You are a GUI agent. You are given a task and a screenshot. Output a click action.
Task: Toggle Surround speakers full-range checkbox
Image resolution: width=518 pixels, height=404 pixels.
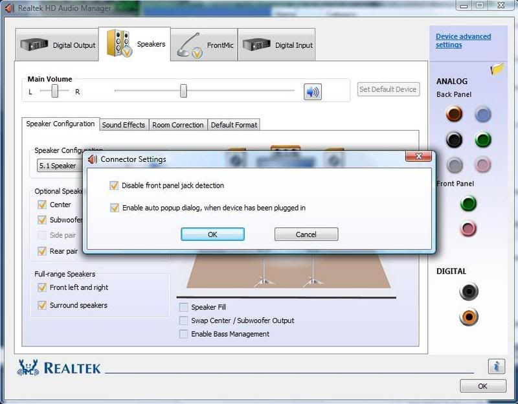click(42, 305)
